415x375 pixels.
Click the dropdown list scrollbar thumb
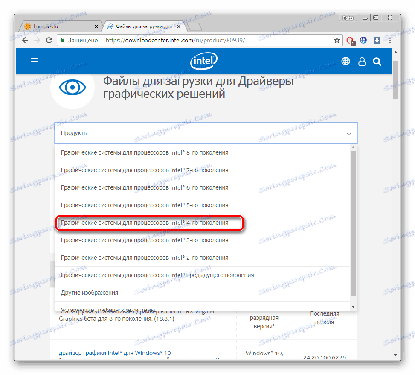353,223
